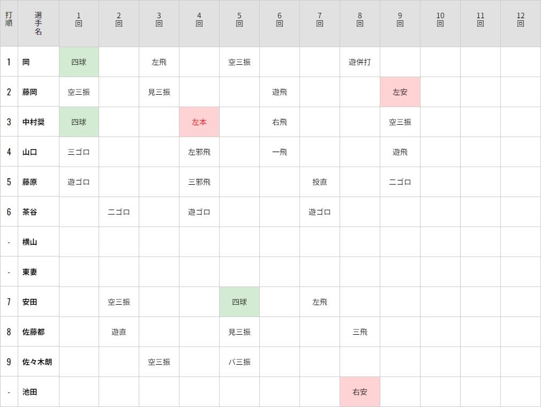541x407 pixels.
Task: Select player name 藤原
Action: 29,182
